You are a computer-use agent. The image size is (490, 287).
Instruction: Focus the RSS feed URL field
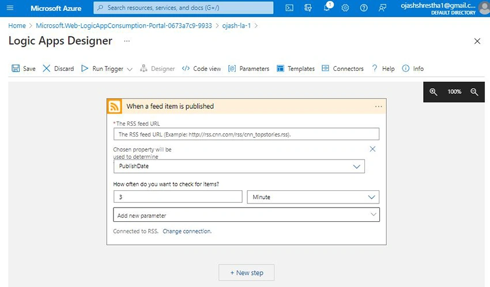[247, 134]
